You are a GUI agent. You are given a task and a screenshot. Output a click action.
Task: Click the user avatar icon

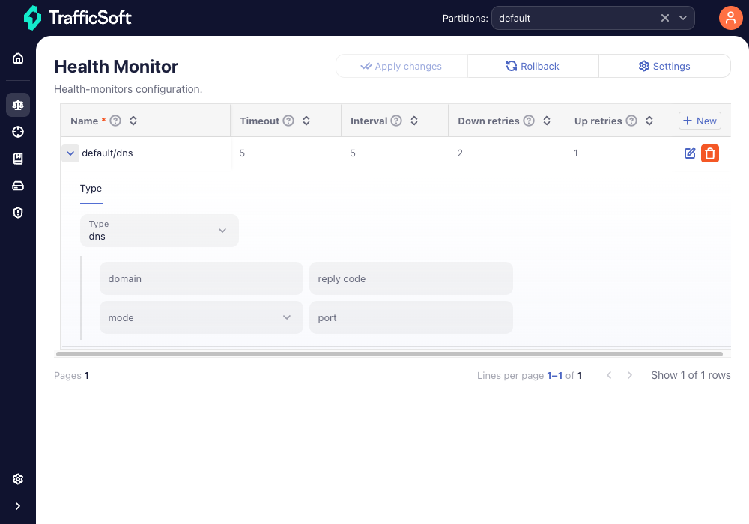point(730,18)
